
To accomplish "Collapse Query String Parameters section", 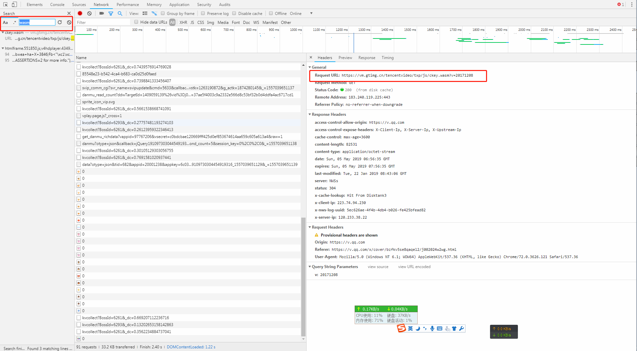I will pos(310,266).
